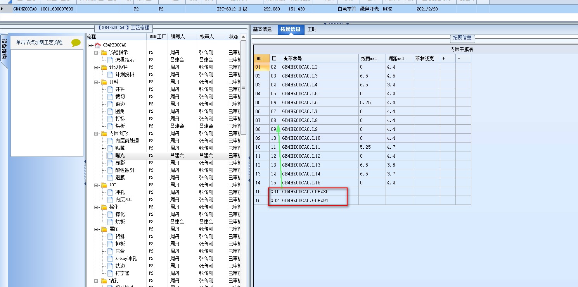This screenshot has height=287, width=578.
Task: Collapse the 开料 folder node
Action: [96, 82]
